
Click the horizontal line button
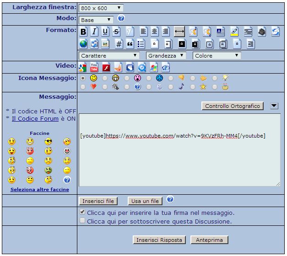pyautogui.click(x=179, y=32)
